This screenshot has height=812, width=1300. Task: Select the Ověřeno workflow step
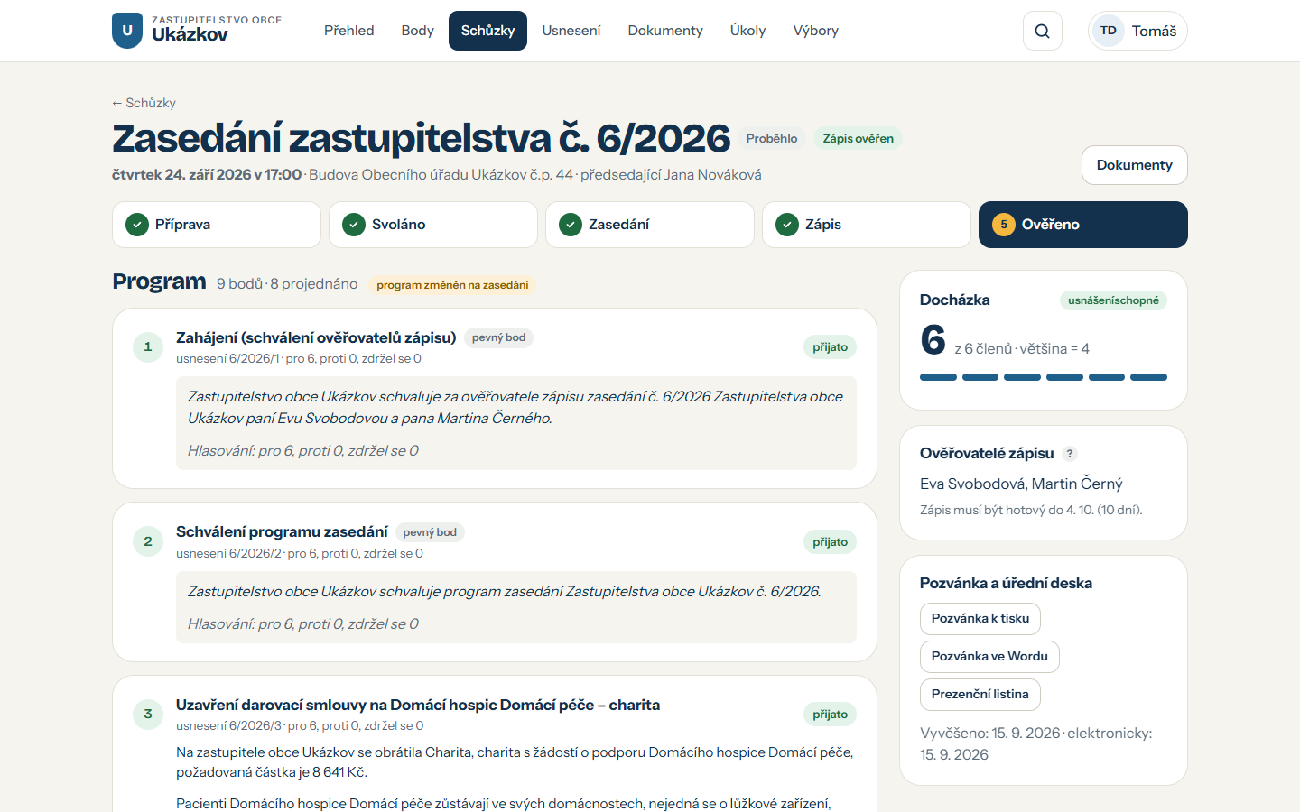(x=1083, y=225)
